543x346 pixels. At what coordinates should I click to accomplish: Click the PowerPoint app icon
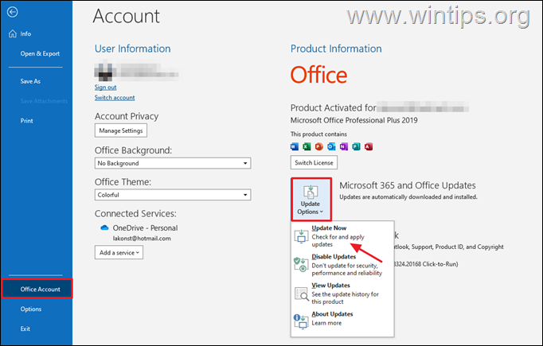pos(319,146)
